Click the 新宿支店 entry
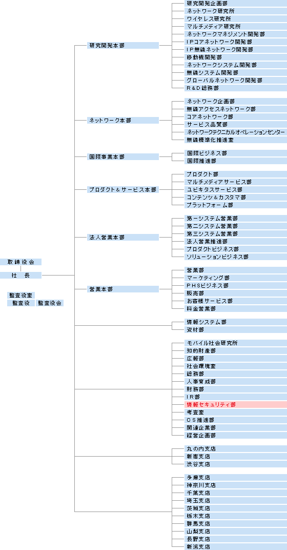This screenshot has width=287, height=550. [x=235, y=457]
